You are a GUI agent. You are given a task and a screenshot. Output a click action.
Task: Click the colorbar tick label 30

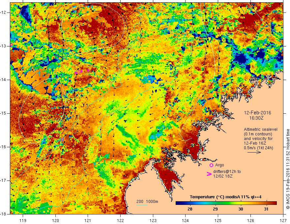click(x=241, y=209)
